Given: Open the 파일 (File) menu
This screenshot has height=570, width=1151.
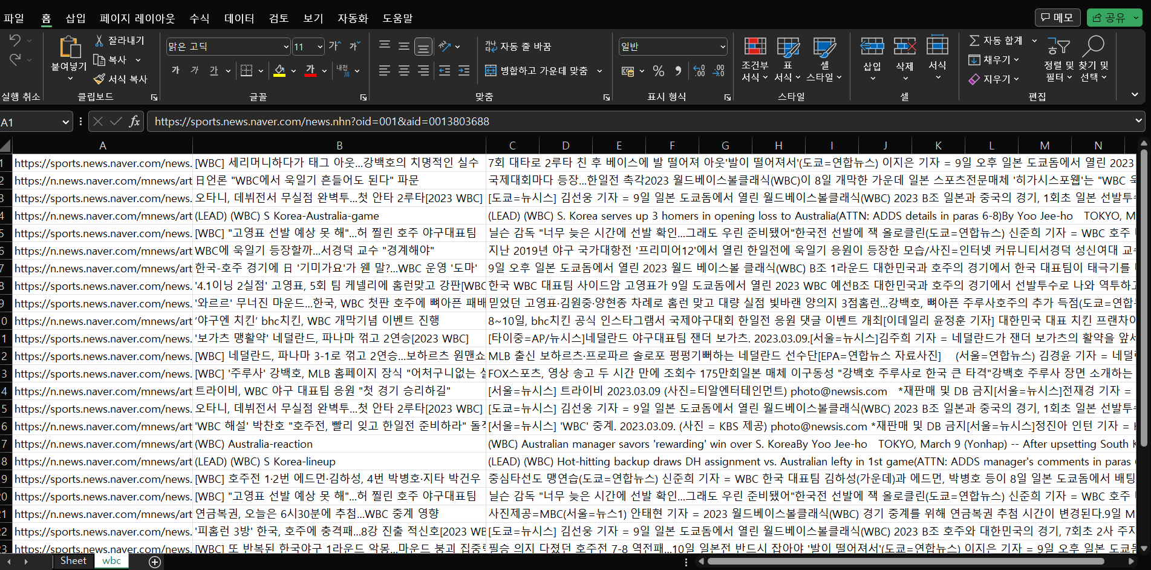Looking at the screenshot, I should coord(14,18).
